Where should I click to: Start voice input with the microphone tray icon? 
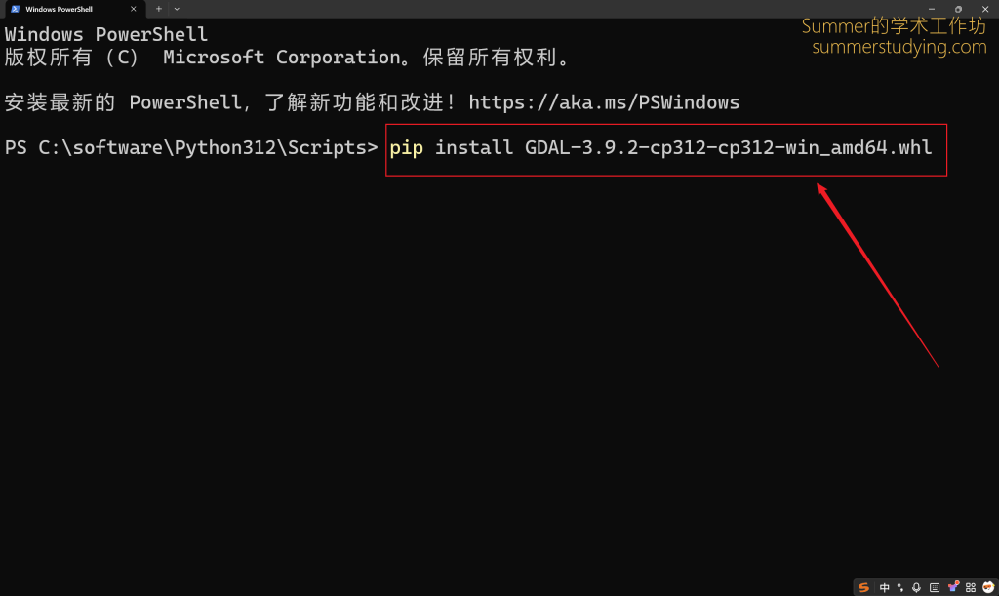(x=915, y=586)
